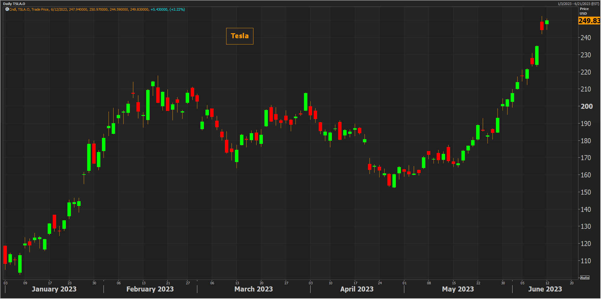Click the 110 label on the price axis

tap(586, 261)
